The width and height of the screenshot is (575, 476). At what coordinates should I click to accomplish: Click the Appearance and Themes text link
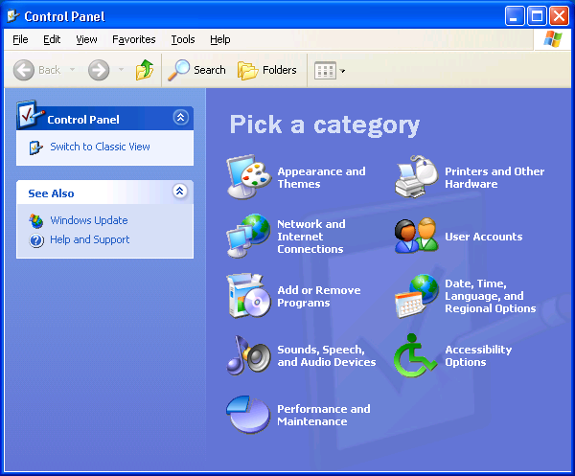point(321,178)
